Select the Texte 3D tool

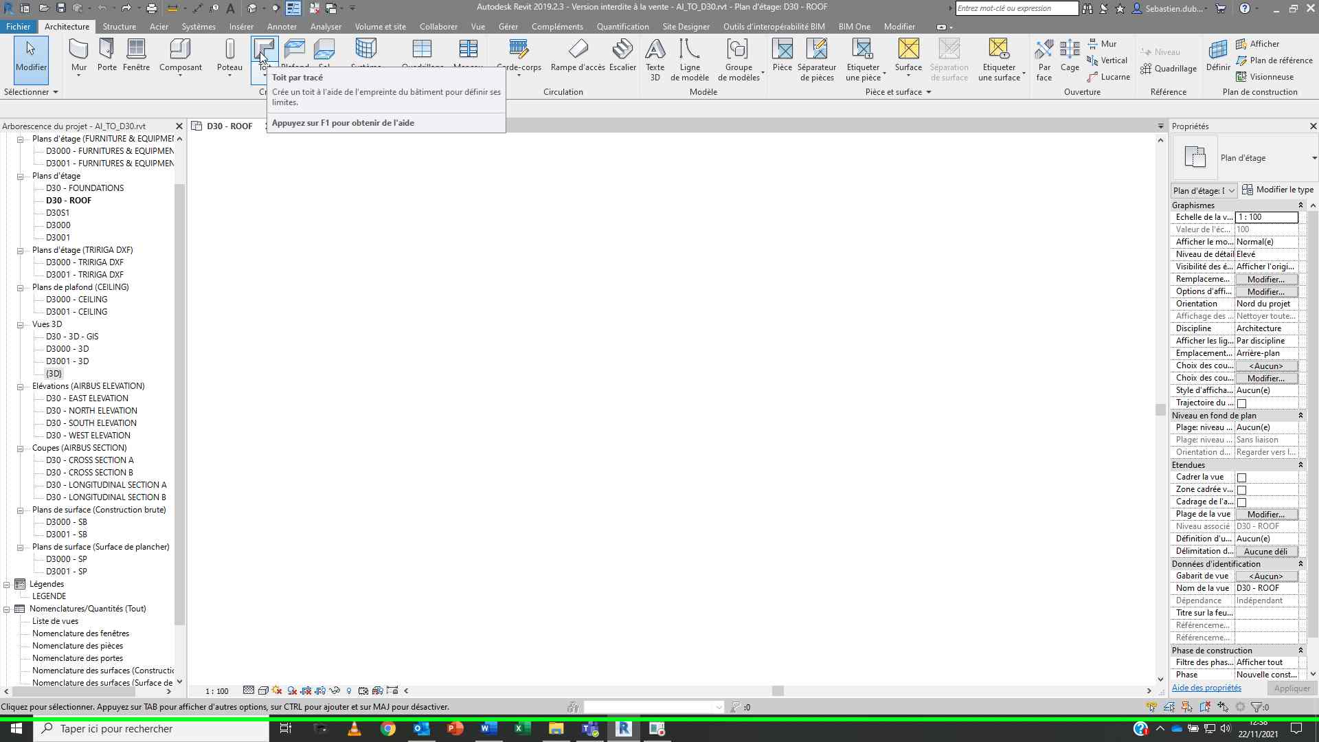(655, 60)
